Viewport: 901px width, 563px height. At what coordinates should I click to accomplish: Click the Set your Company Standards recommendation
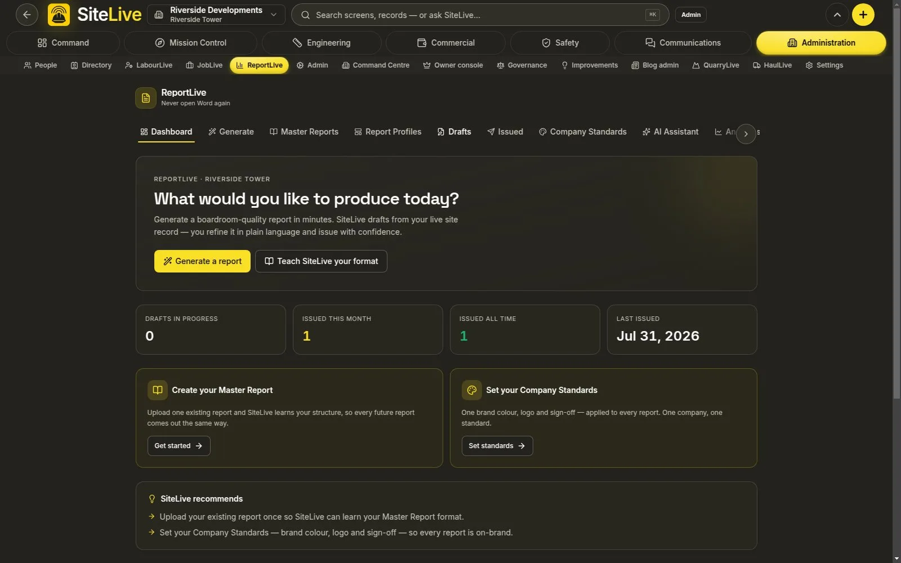[x=336, y=533]
